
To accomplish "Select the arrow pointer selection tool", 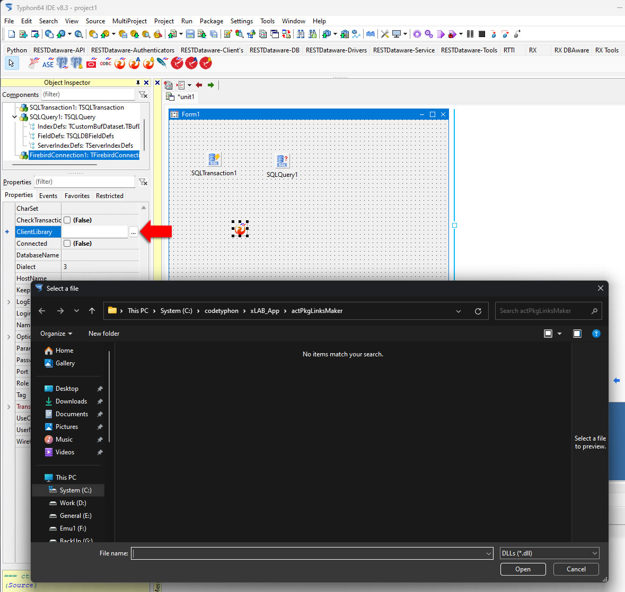I will tap(12, 63).
